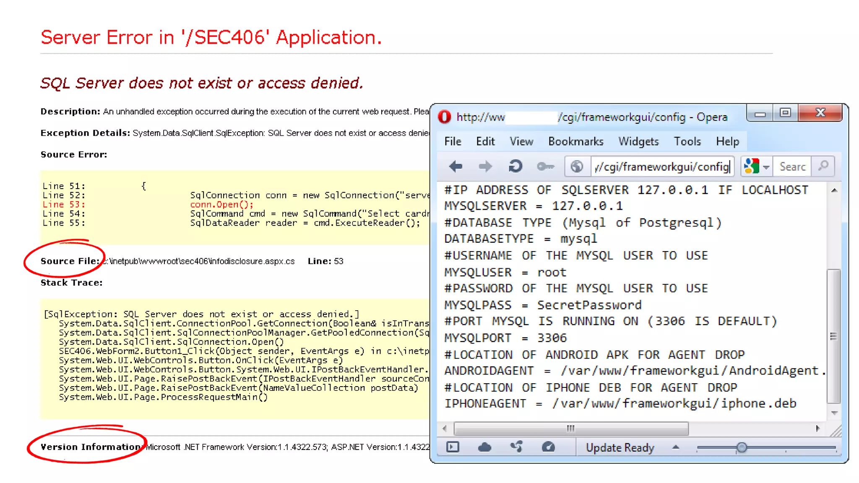
Task: Click the 'Line 53:' red label
Action: point(64,205)
